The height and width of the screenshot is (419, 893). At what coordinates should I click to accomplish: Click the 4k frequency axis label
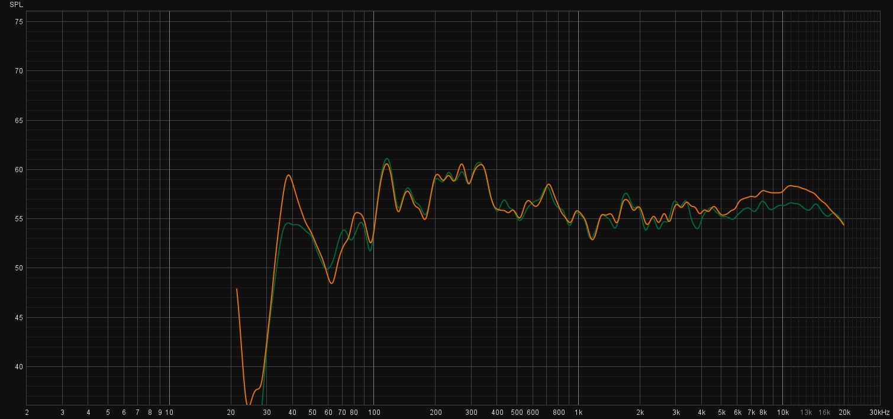[701, 412]
